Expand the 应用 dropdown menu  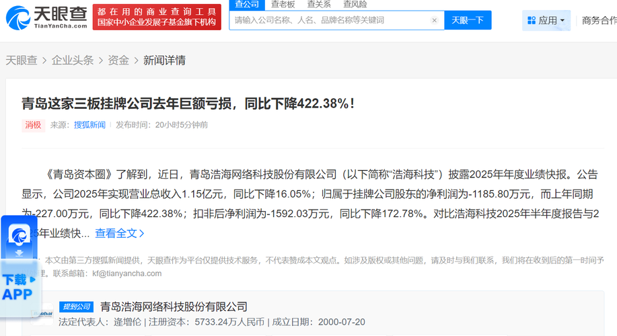tap(546, 20)
